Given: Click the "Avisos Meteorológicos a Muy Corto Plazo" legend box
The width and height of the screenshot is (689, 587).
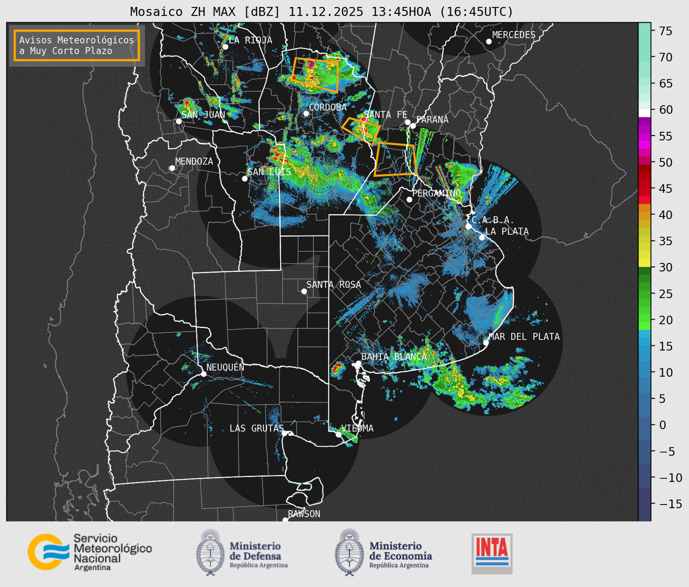Looking at the screenshot, I should coord(77,45).
